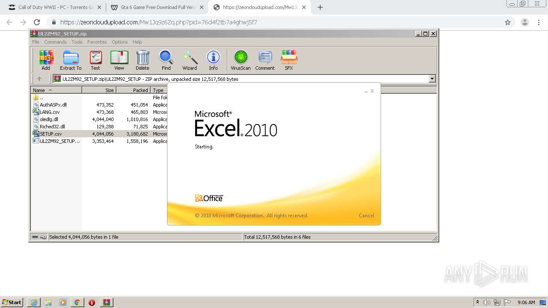Screen dimensions: 548x308
Task: Click the SFX toolbar icon
Action: click(289, 60)
